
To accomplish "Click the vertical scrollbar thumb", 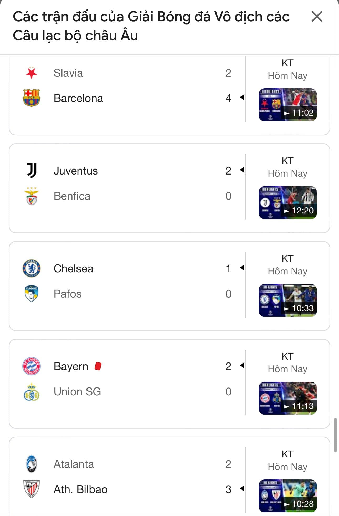I will (x=335, y=435).
